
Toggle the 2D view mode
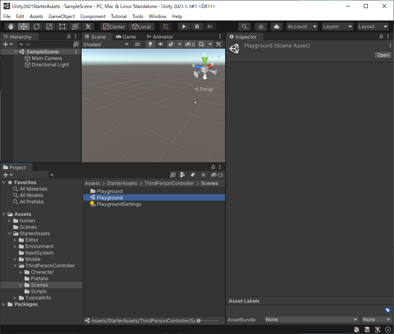pos(137,44)
